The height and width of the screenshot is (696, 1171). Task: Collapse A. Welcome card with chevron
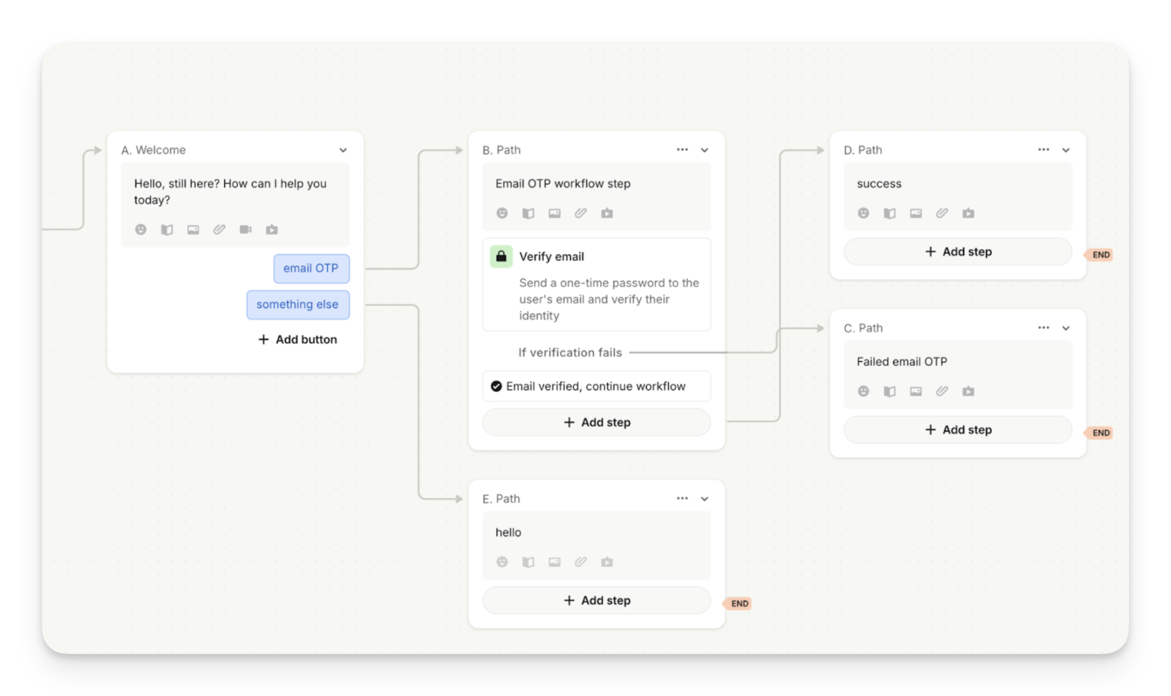click(x=343, y=151)
